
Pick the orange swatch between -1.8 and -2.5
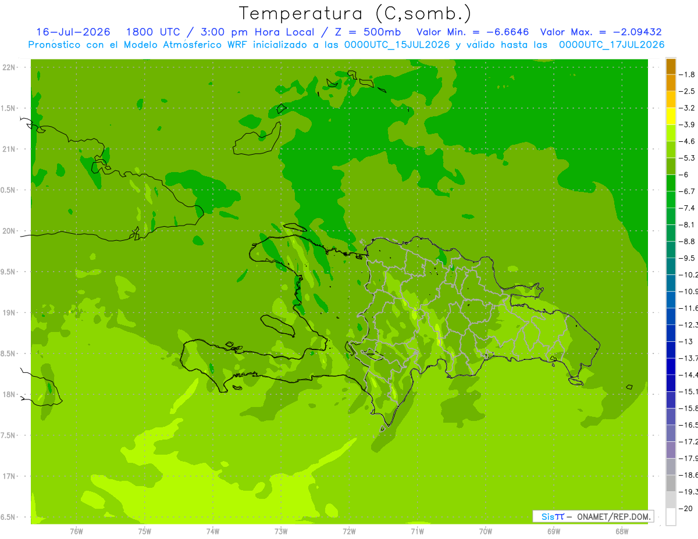[671, 83]
